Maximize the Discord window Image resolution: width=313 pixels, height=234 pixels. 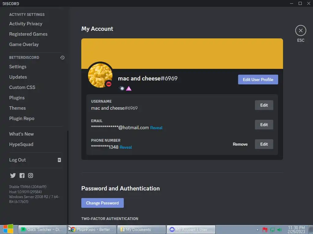click(300, 3)
